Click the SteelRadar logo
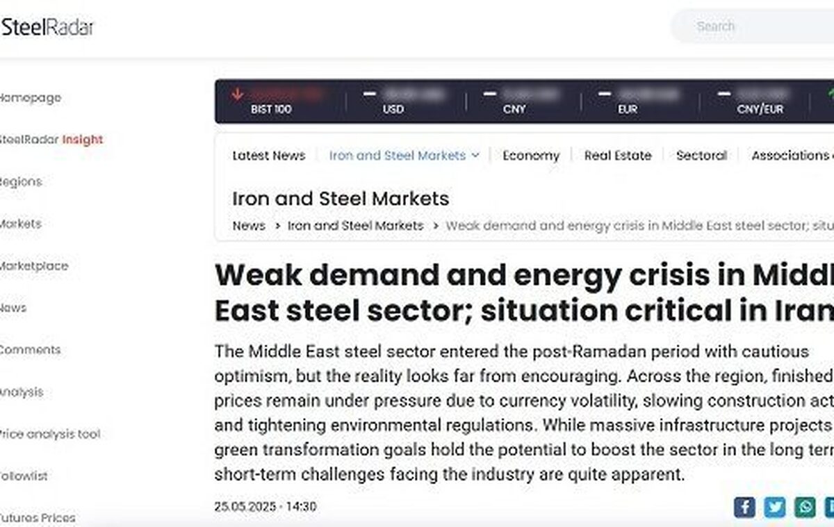The height and width of the screenshot is (527, 834). (47, 27)
